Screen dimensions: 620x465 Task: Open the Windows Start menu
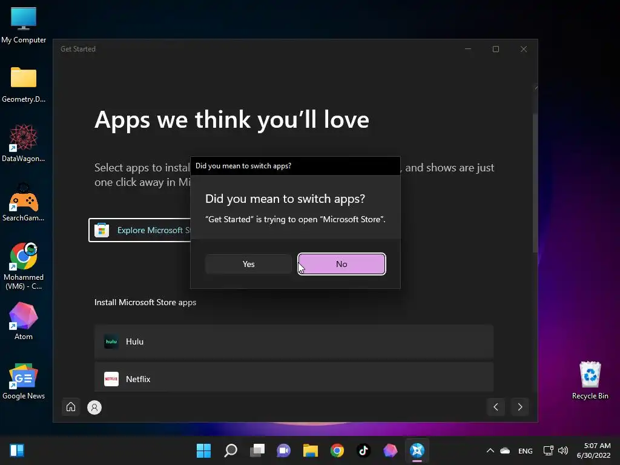click(x=203, y=450)
